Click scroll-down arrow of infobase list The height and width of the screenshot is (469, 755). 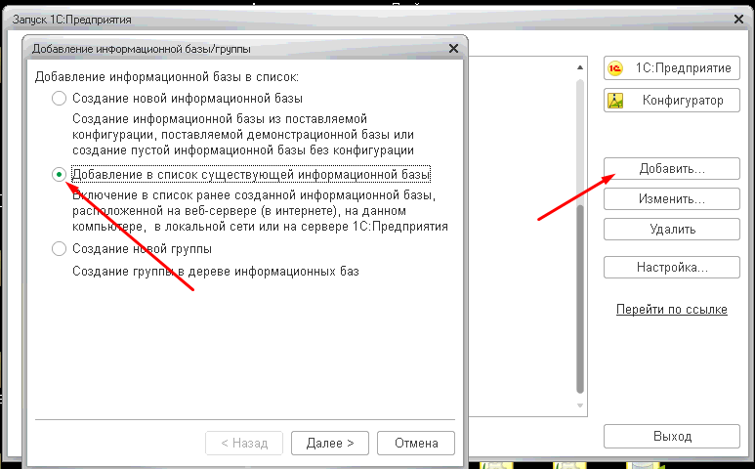point(580,405)
